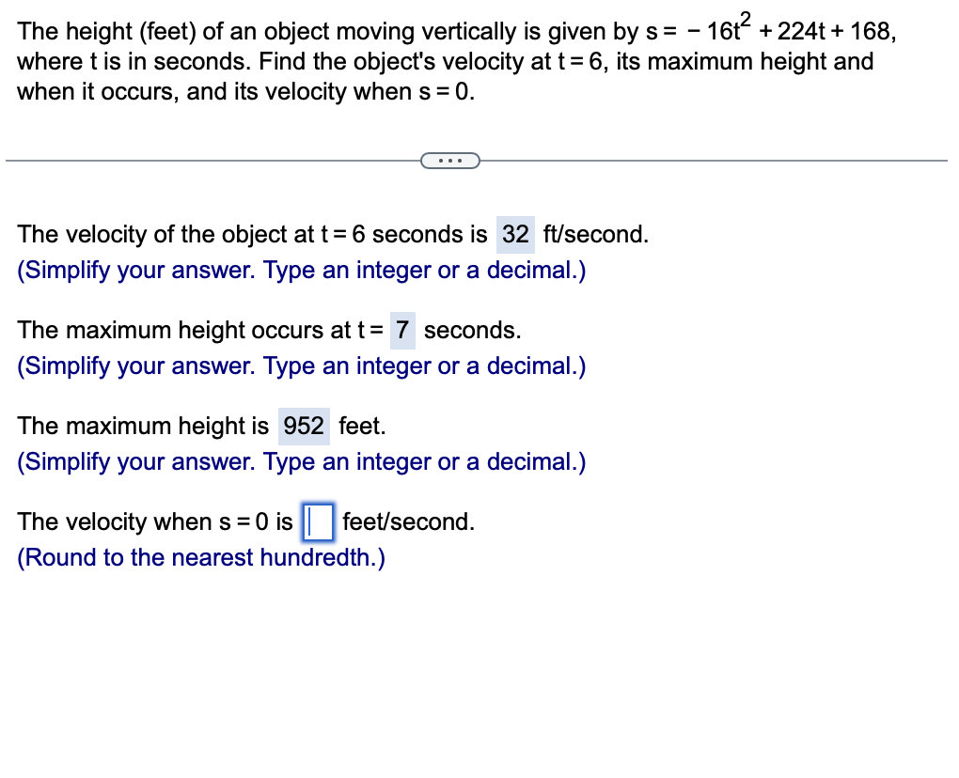Select the Round to the nearest hundredth note
The width and height of the screenshot is (959, 778).
pos(200,557)
